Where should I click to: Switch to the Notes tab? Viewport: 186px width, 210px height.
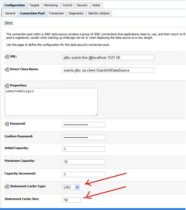tap(96, 5)
